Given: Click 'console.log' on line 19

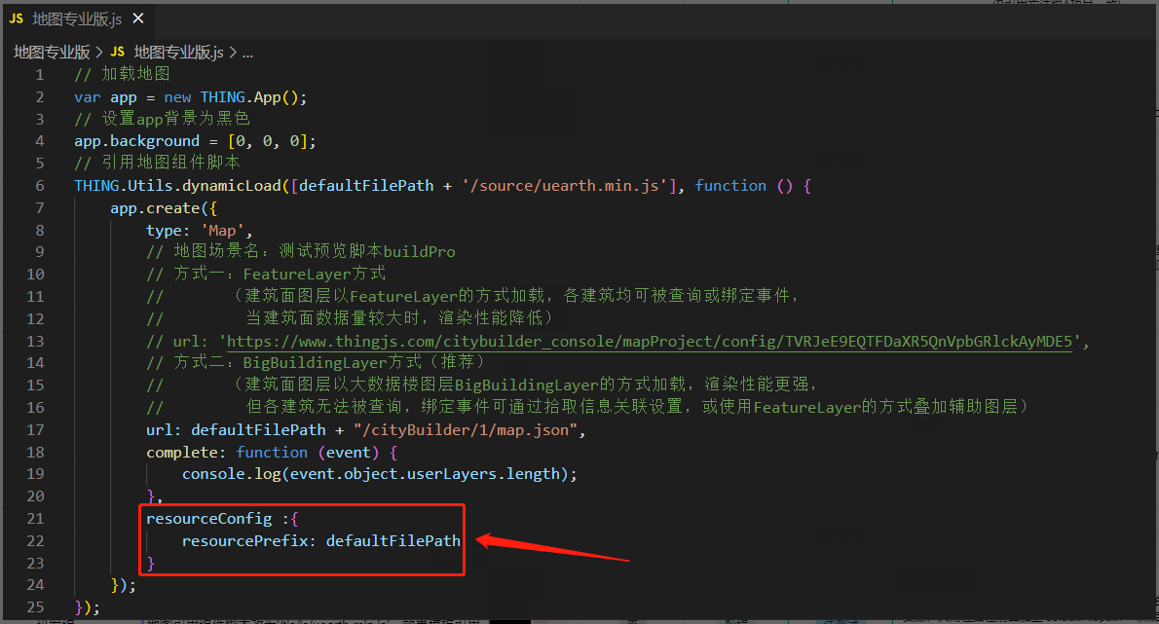Looking at the screenshot, I should [x=232, y=473].
